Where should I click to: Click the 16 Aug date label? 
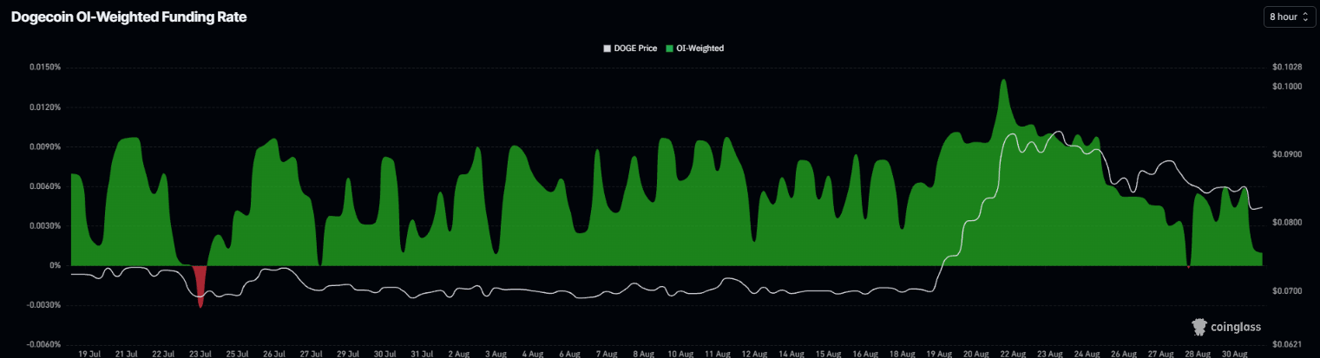pyautogui.click(x=867, y=354)
